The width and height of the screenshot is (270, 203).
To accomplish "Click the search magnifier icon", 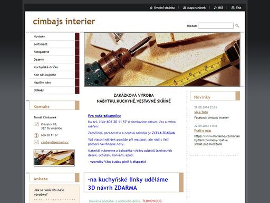I will click(x=237, y=26).
